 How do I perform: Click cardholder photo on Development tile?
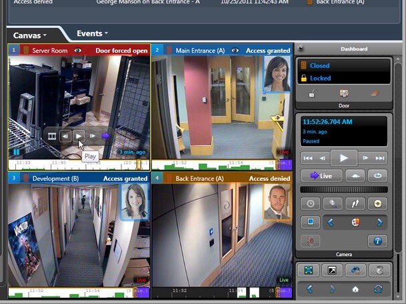pyautogui.click(x=135, y=202)
